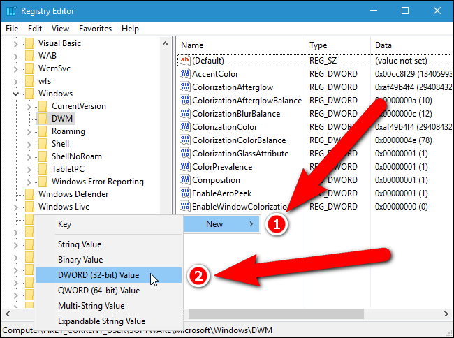Image resolution: width=454 pixels, height=338 pixels.
Task: Click the tree pane scroll up arrow
Action: (x=166, y=44)
